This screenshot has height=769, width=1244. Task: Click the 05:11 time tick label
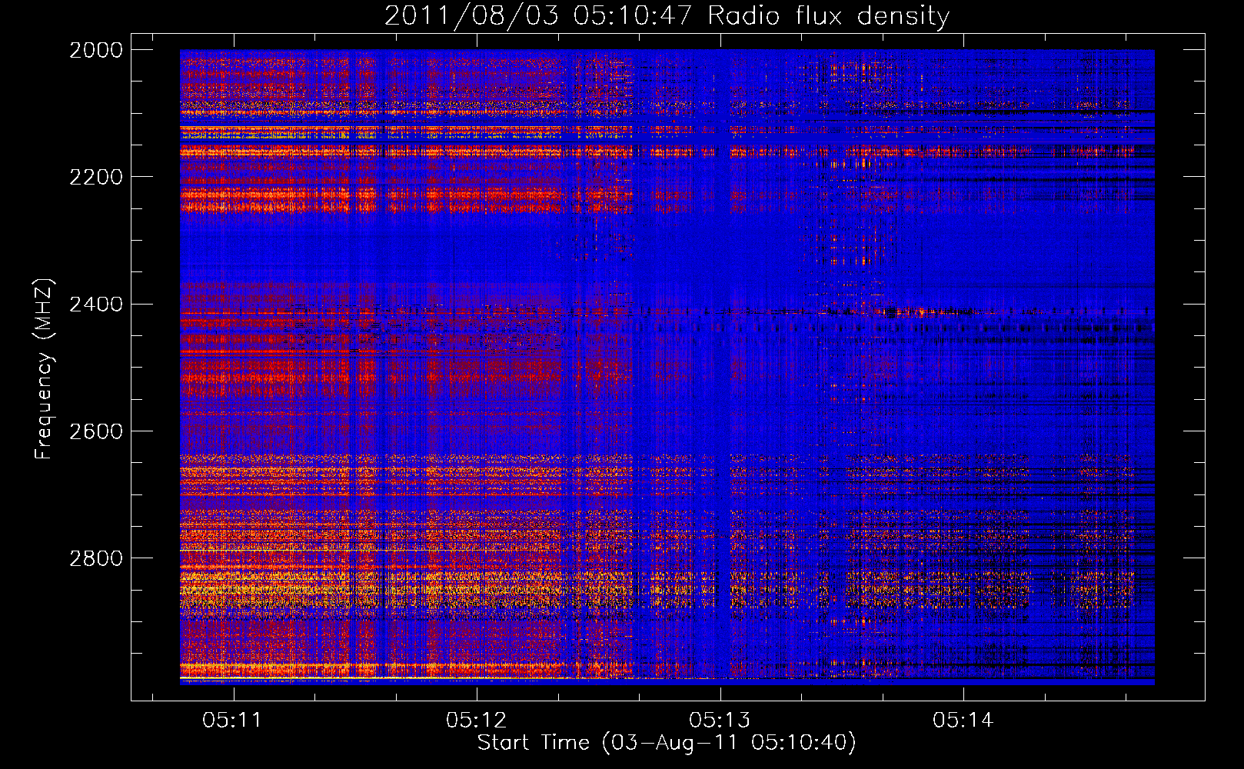tap(232, 721)
